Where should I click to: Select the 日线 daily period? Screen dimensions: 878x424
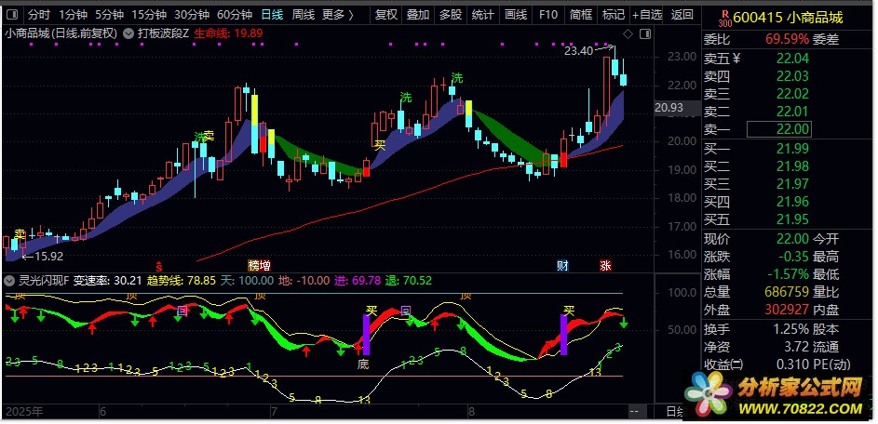(x=272, y=15)
